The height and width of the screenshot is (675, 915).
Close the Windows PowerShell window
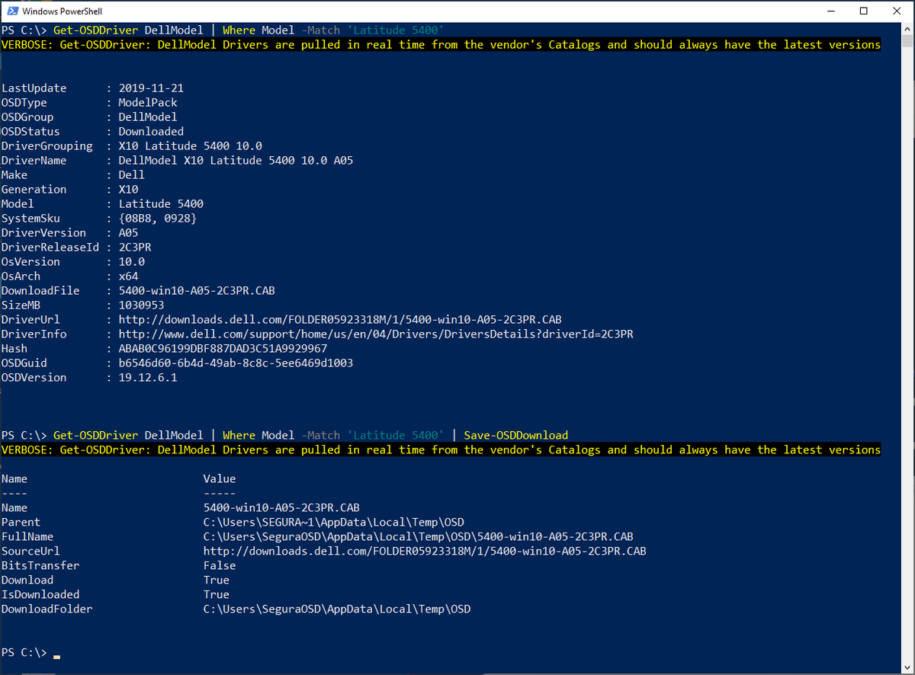897,11
